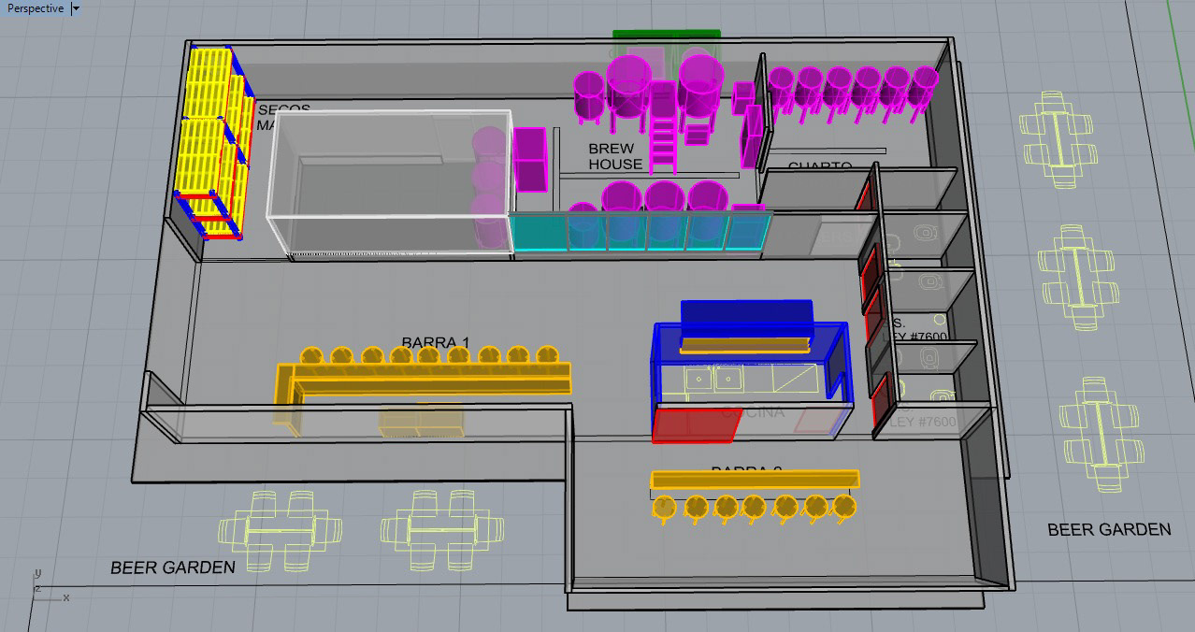Select the COCINA text label
Screen dimensions: 1195x632
pos(753,412)
